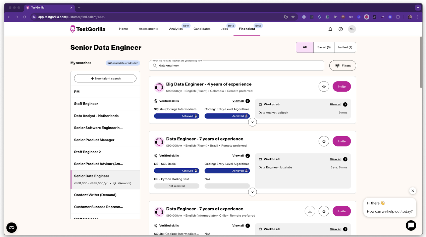
Task: Click the search magnifier icon
Action: tap(155, 66)
